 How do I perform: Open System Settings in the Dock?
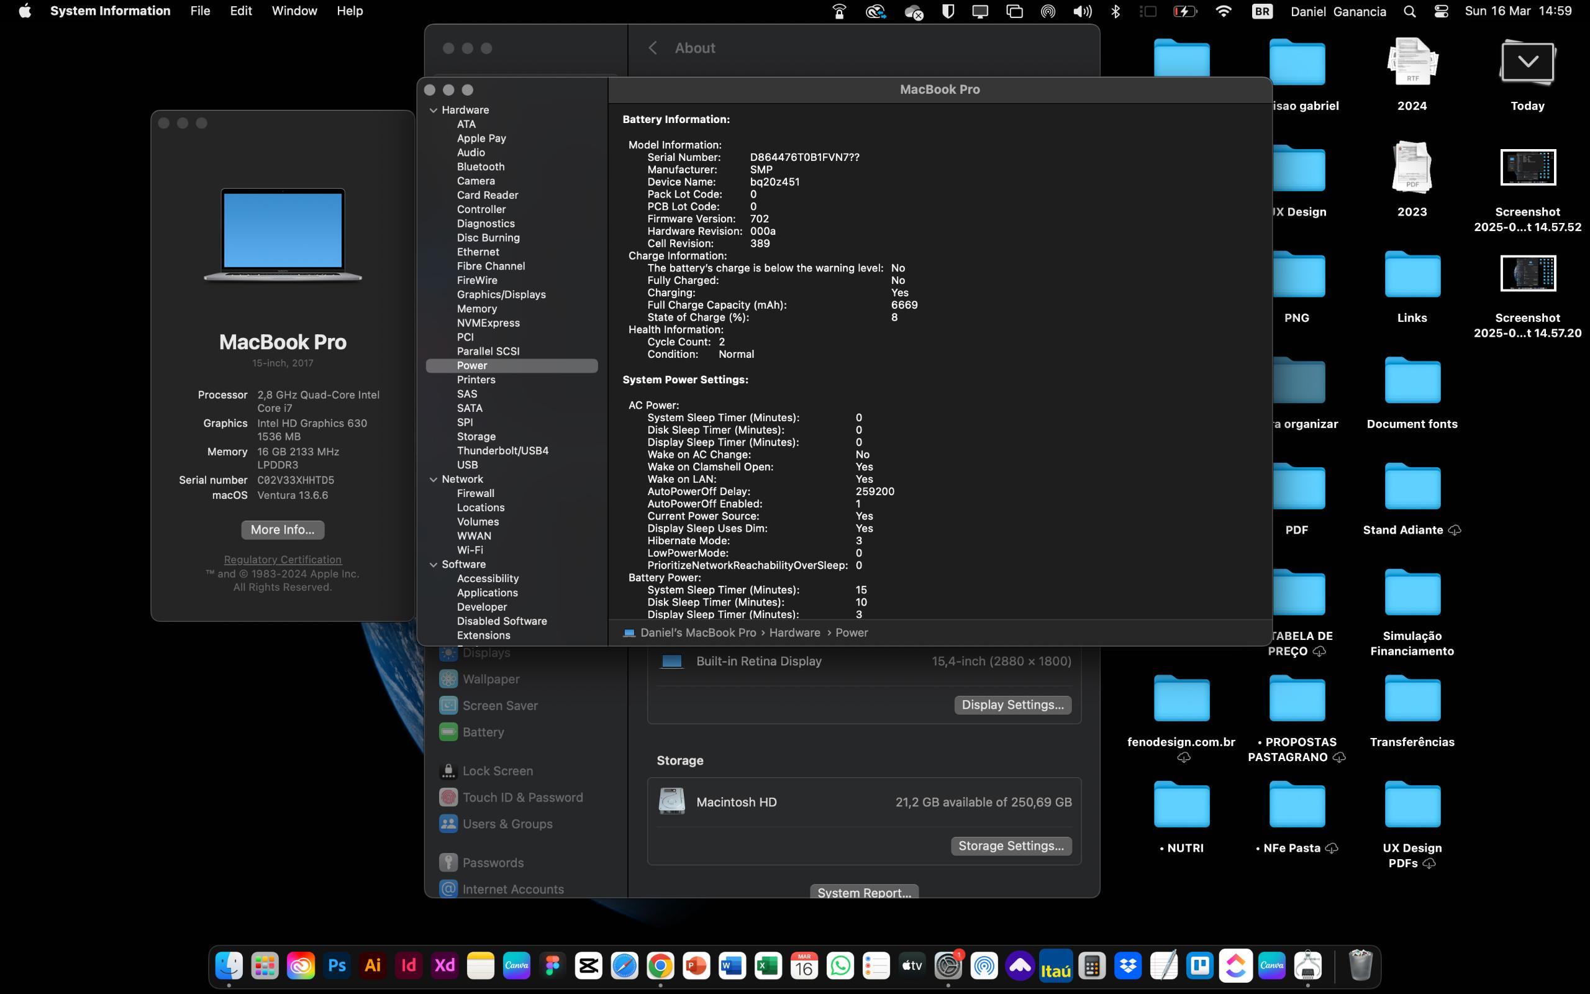click(948, 965)
